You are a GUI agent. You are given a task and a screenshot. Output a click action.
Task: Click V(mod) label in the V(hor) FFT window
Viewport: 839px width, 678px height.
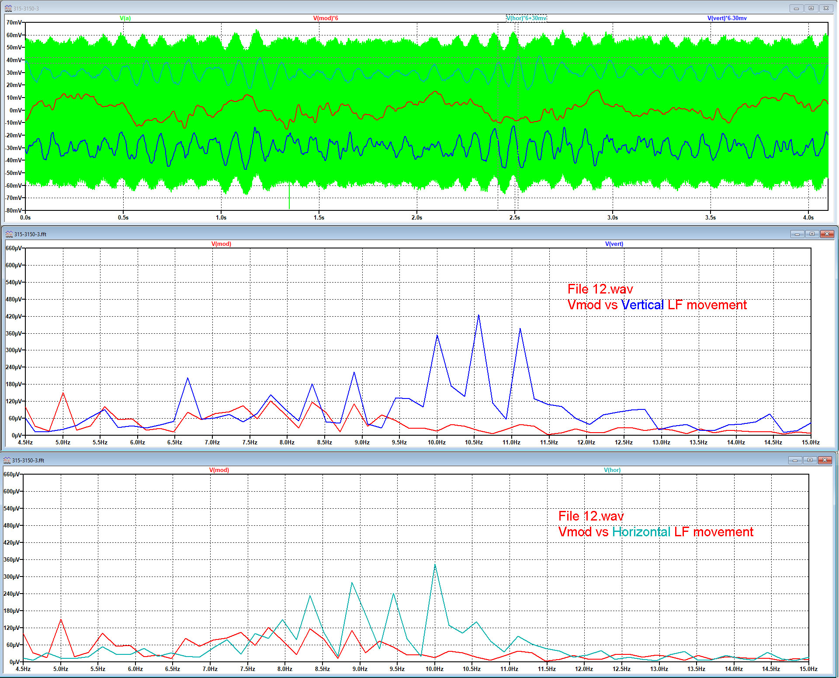tap(219, 470)
